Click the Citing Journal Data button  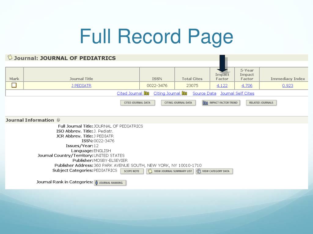pos(178,103)
